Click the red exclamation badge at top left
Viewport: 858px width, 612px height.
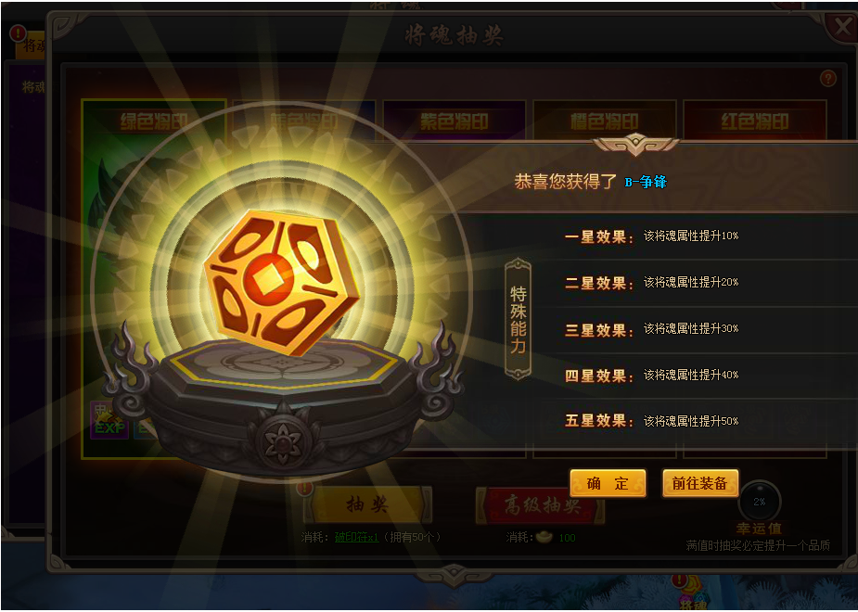pyautogui.click(x=18, y=33)
